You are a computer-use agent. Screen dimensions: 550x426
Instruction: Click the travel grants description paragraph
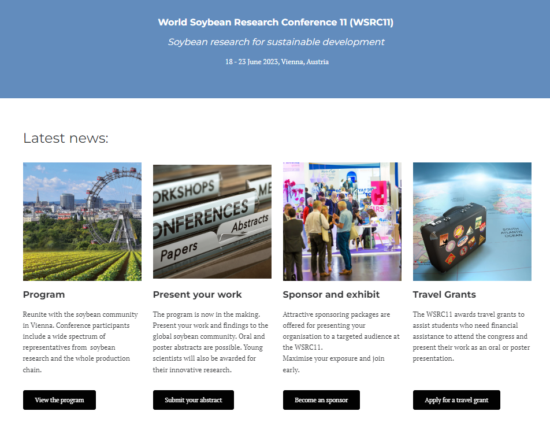tap(470, 336)
